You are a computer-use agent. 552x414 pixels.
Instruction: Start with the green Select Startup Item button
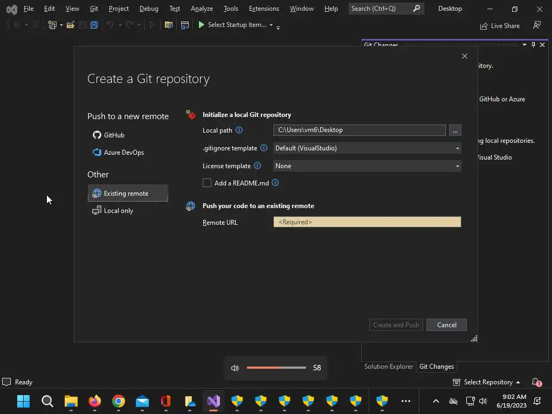[232, 25]
